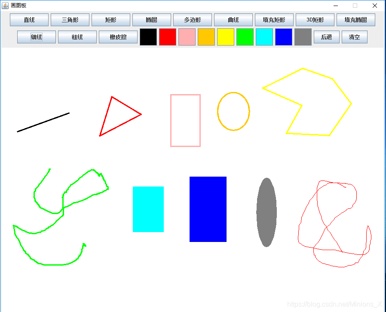The image size is (386, 312).
Task: Pick the black color swatch
Action: click(x=148, y=37)
